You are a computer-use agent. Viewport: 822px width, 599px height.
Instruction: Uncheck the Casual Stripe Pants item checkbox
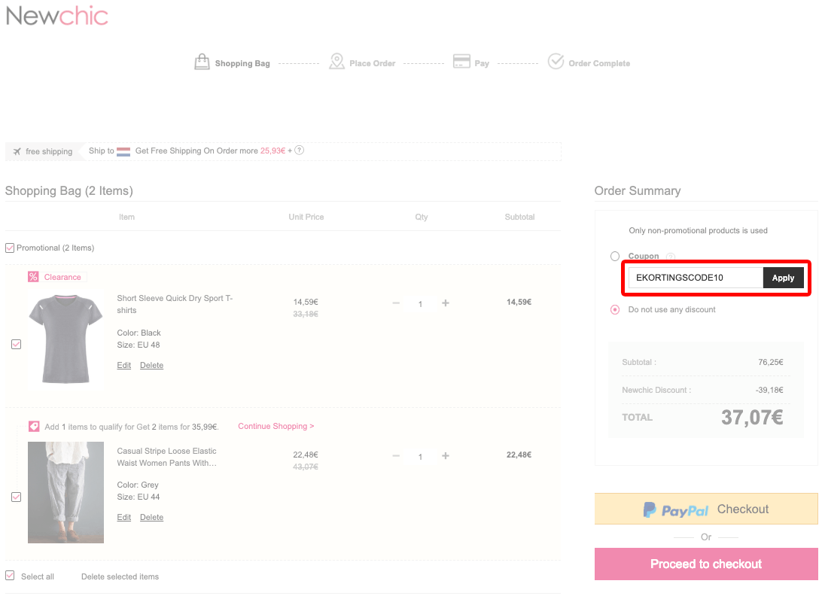pyautogui.click(x=17, y=497)
